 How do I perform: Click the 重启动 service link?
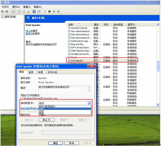tap(29, 34)
